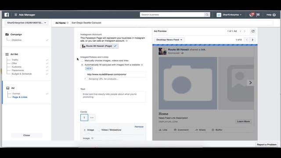Select Automatically fill carousel from website

coord(82,65)
